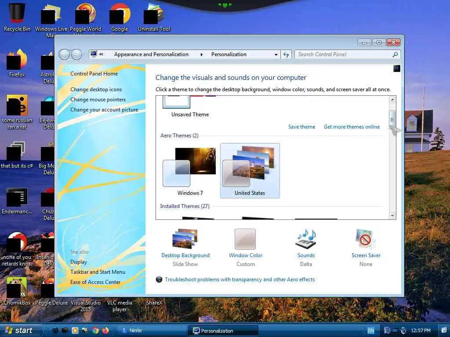Click the 12:57 PM taskbar clock
The width and height of the screenshot is (450, 337).
coord(421,330)
